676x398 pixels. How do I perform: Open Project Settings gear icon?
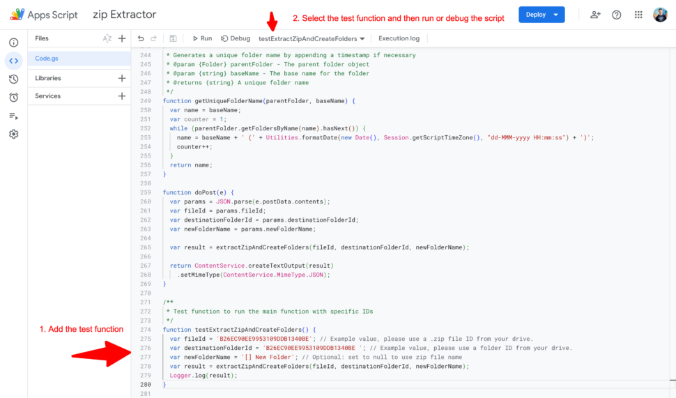[13, 134]
